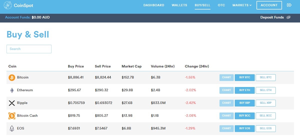Click Ripple change -2.42%
Screen dimensions: 300x136
(x=190, y=103)
